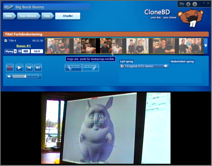The height and width of the screenshot is (166, 212).
Task: Click the red power stop button
Action: tap(10, 68)
